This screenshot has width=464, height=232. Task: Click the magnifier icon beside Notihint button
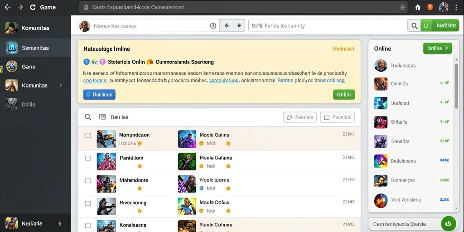pos(414,26)
